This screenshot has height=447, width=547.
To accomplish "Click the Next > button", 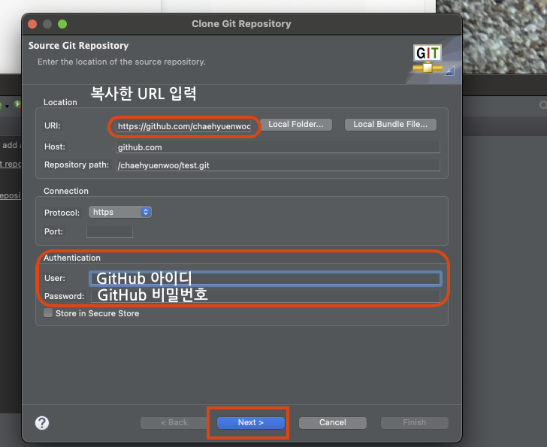I will pyautogui.click(x=250, y=423).
